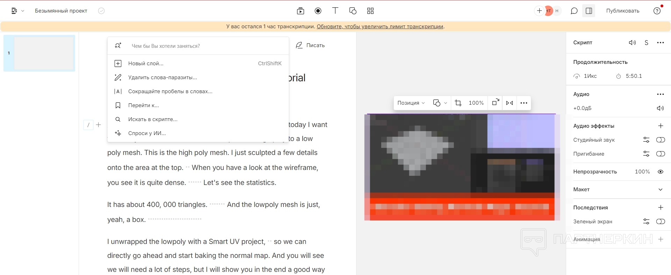Image resolution: width=671 pixels, height=275 pixels.
Task: Click the Безымянный проект project title
Action: pyautogui.click(x=61, y=11)
